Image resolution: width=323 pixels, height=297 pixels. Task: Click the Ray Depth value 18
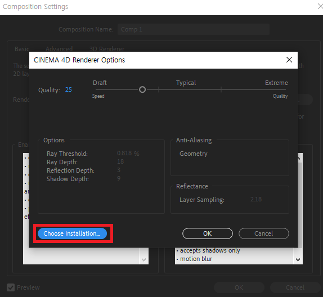tap(120, 161)
